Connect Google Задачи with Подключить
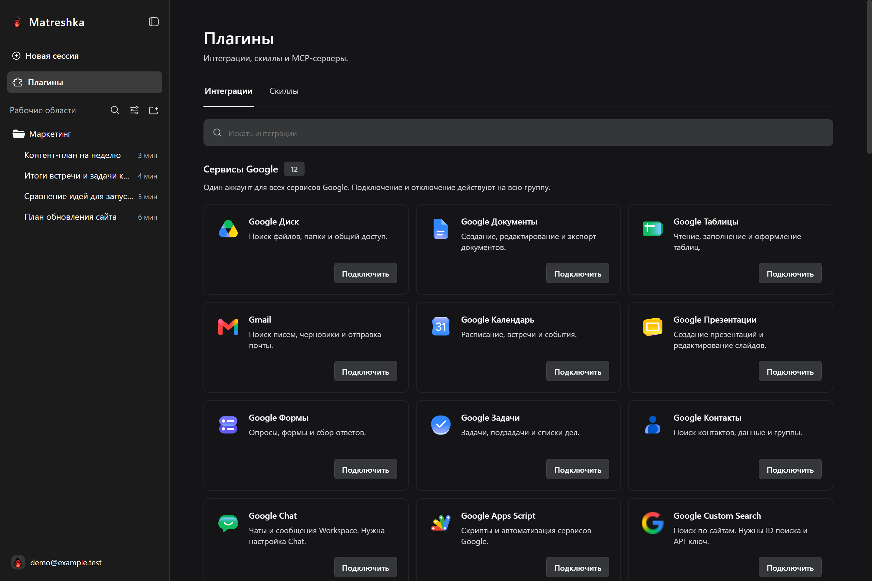 pyautogui.click(x=577, y=469)
